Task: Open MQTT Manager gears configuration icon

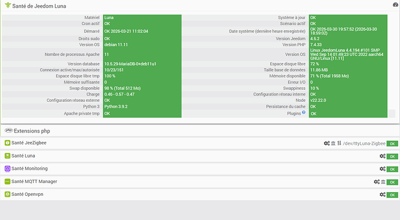Action: click(377, 182)
